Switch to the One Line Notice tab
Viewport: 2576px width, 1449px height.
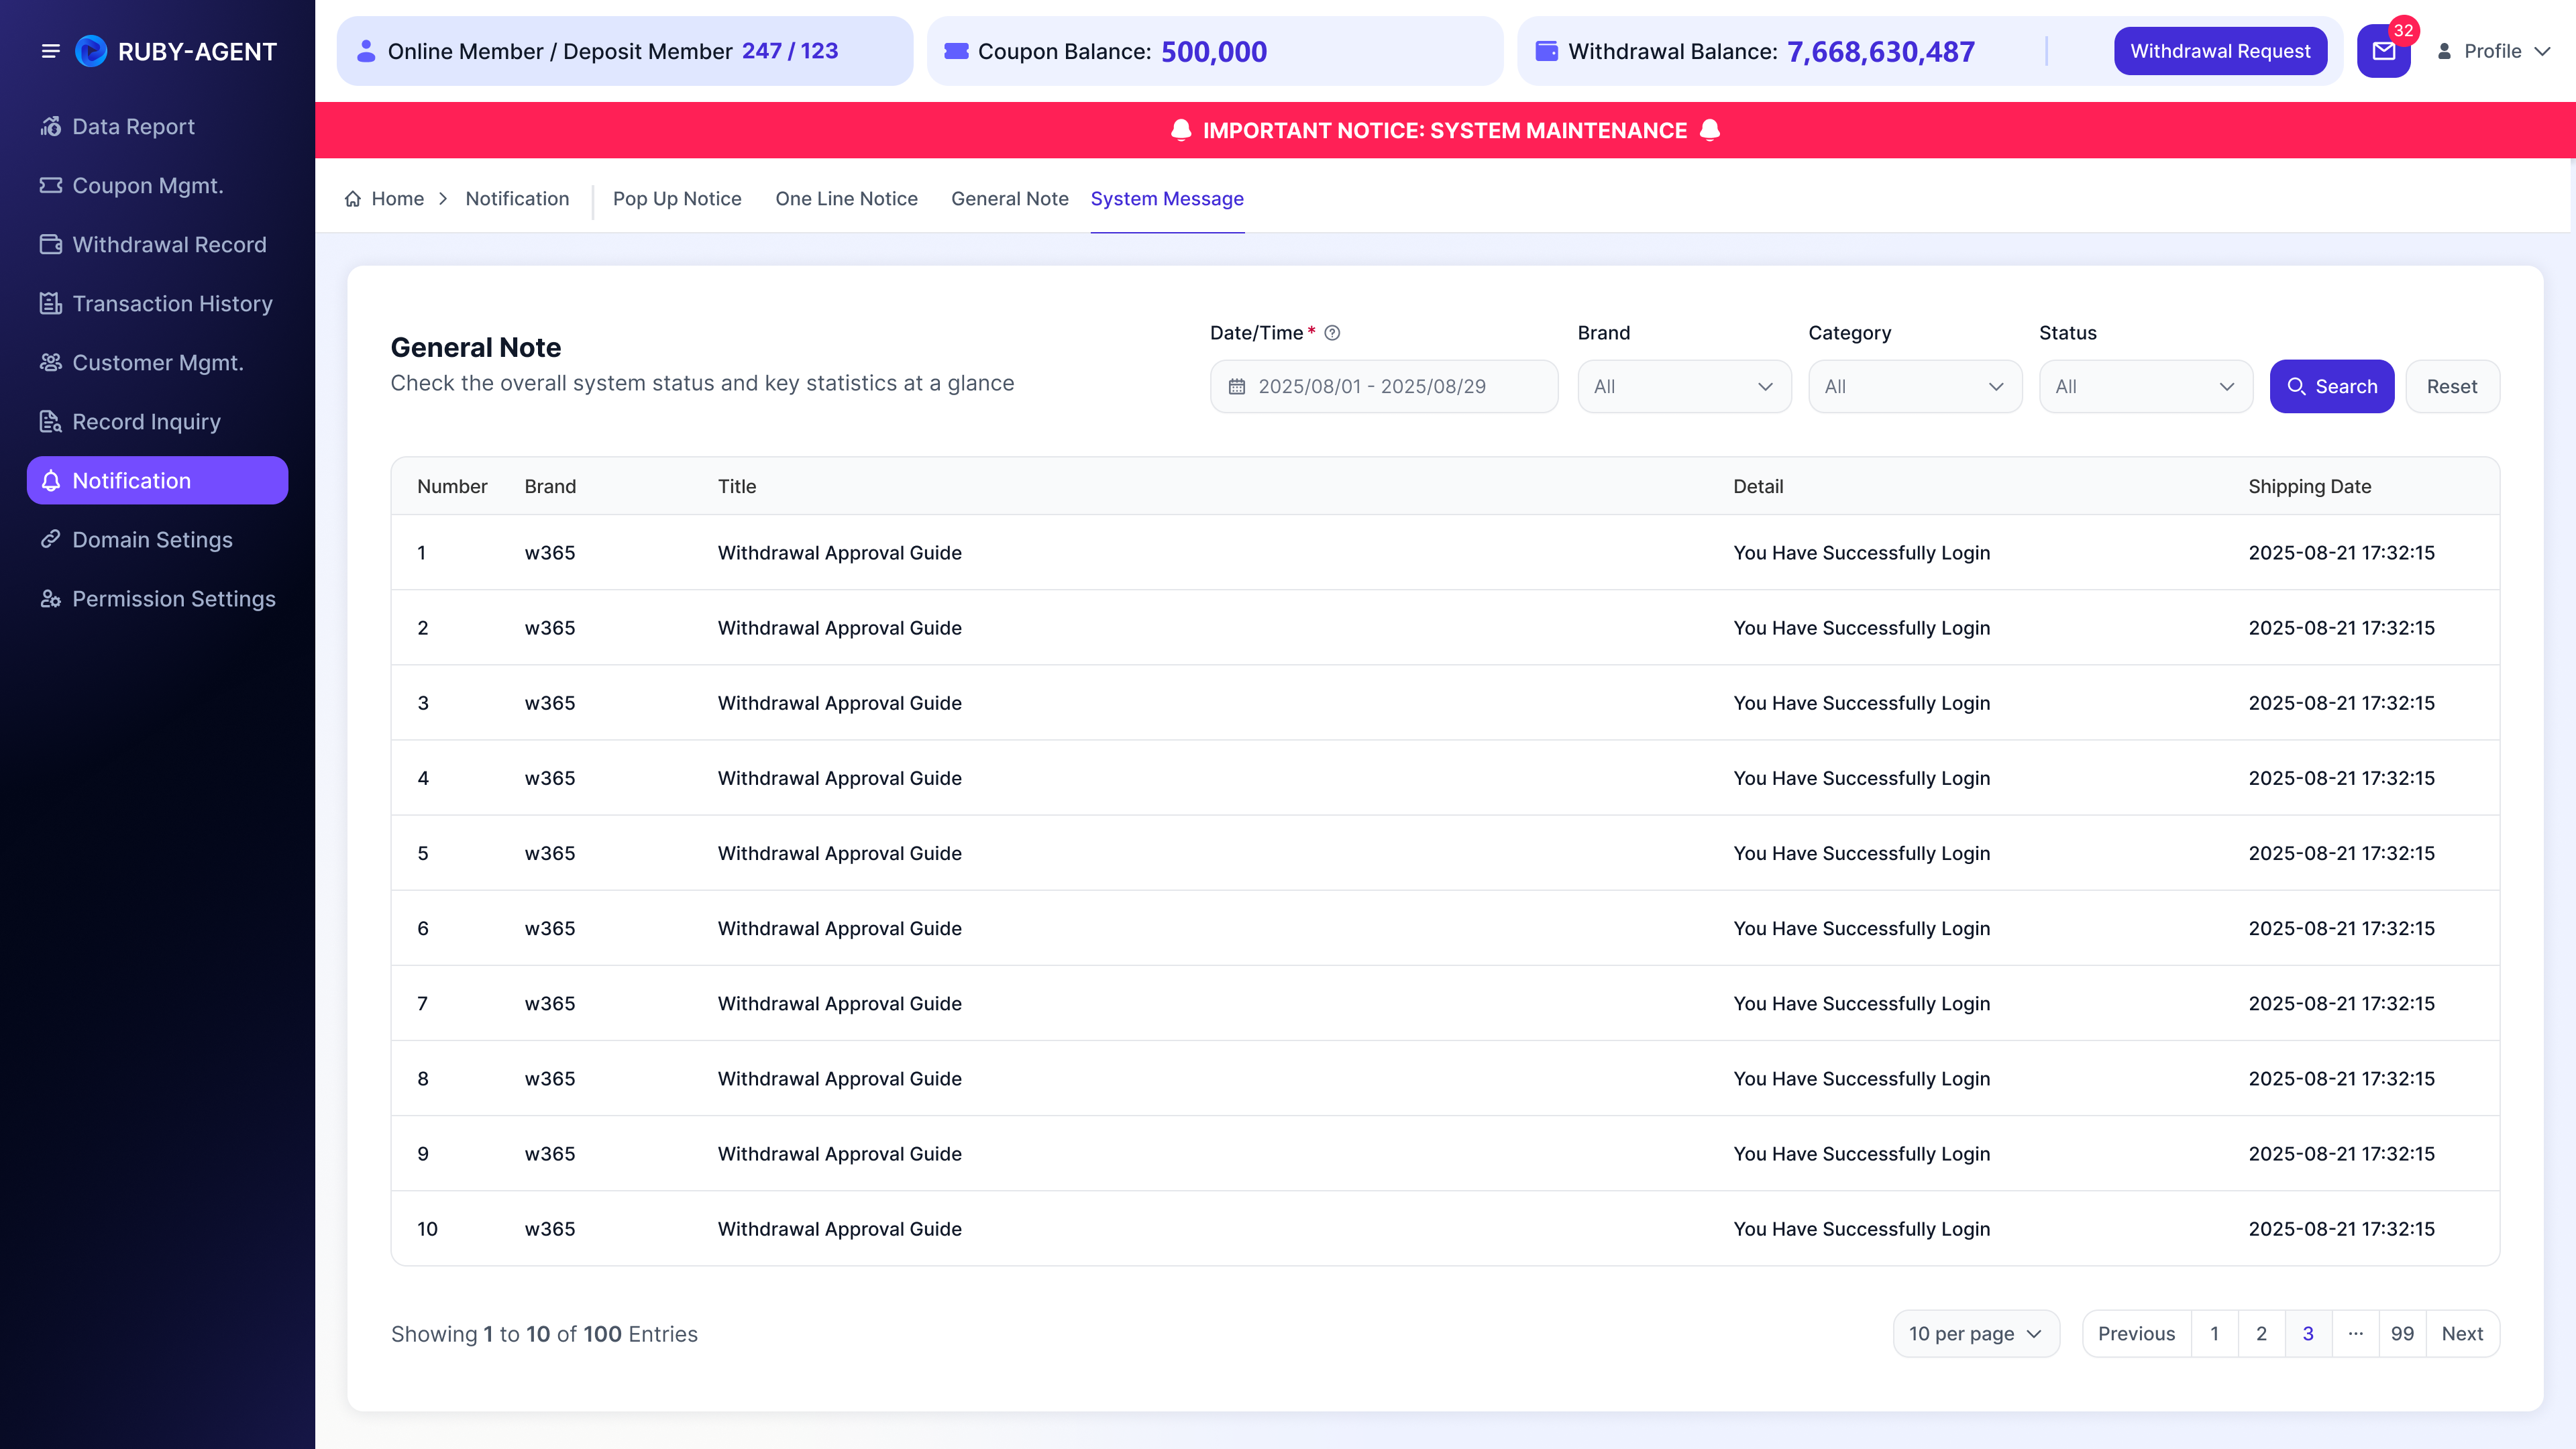846,199
